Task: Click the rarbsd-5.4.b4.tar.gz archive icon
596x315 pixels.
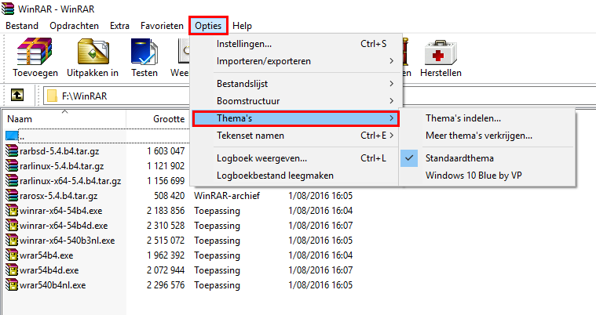Action: tap(12, 150)
